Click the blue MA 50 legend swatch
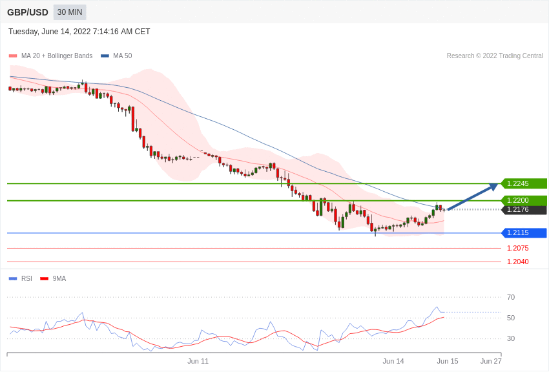The image size is (549, 372). 105,56
